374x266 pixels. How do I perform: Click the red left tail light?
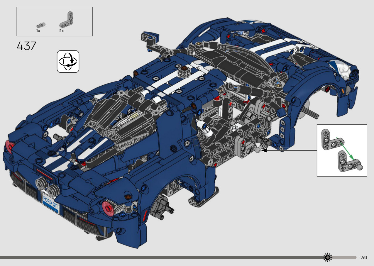point(9,147)
